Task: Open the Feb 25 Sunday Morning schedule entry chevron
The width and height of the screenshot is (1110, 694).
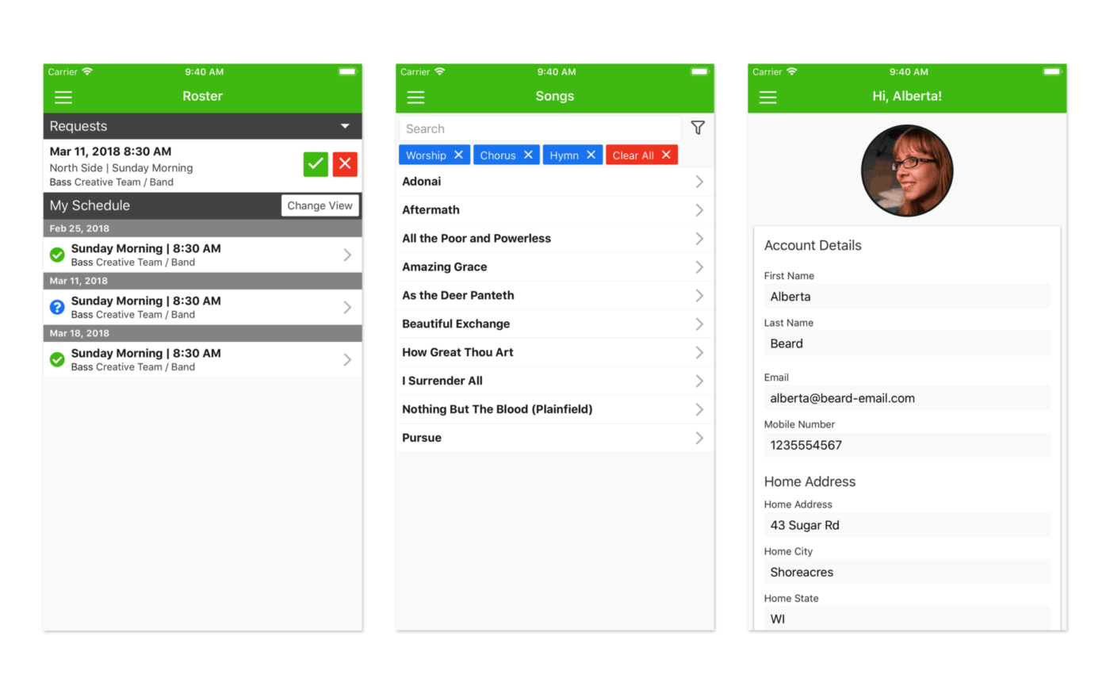Action: pos(347,255)
